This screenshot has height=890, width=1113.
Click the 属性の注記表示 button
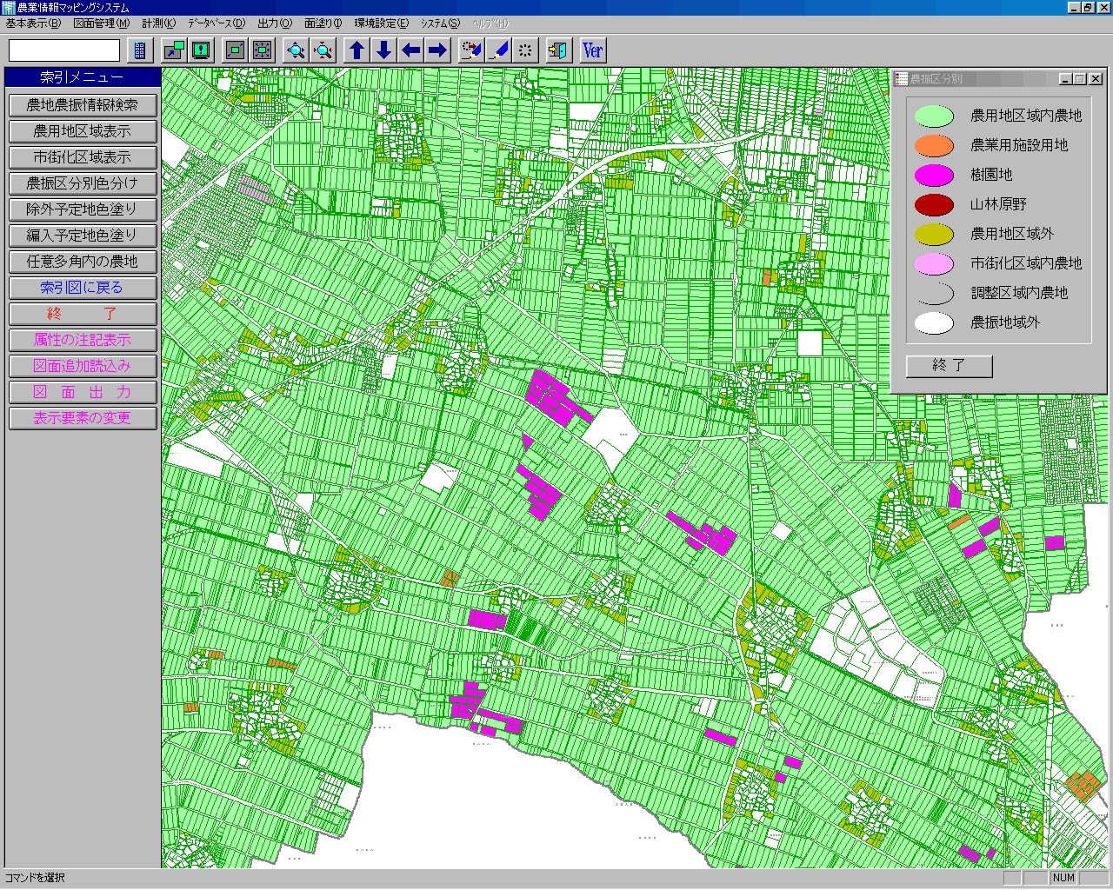[x=83, y=340]
